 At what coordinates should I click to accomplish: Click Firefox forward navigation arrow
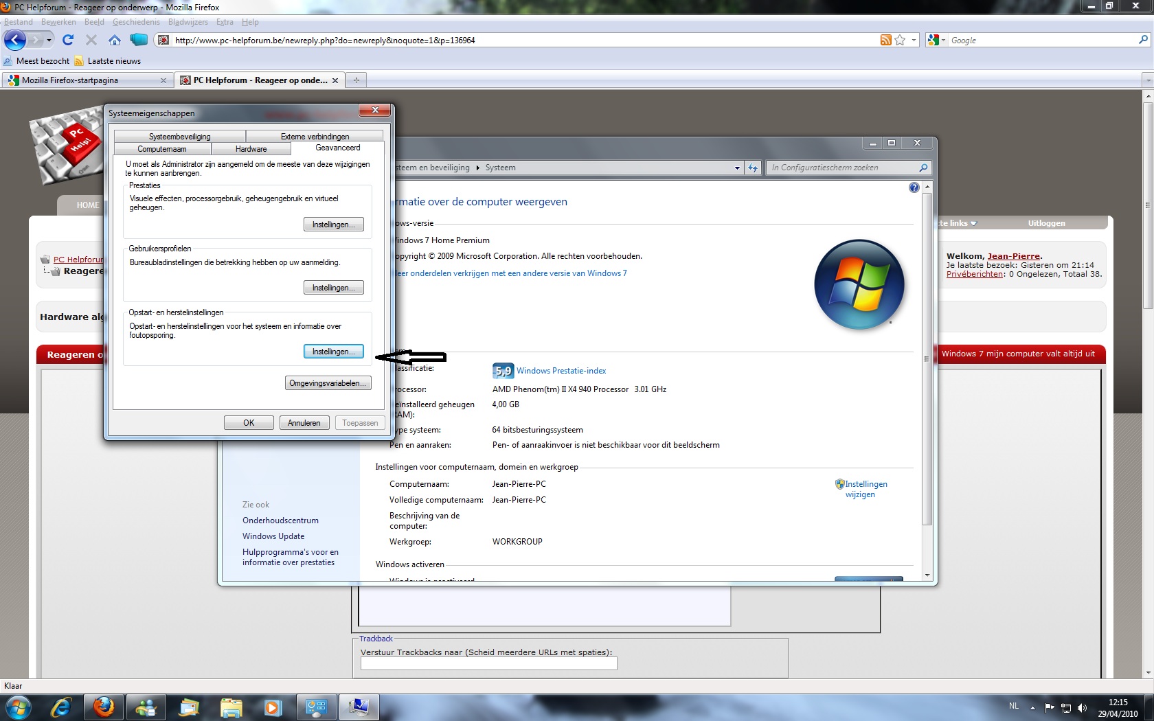click(x=36, y=40)
